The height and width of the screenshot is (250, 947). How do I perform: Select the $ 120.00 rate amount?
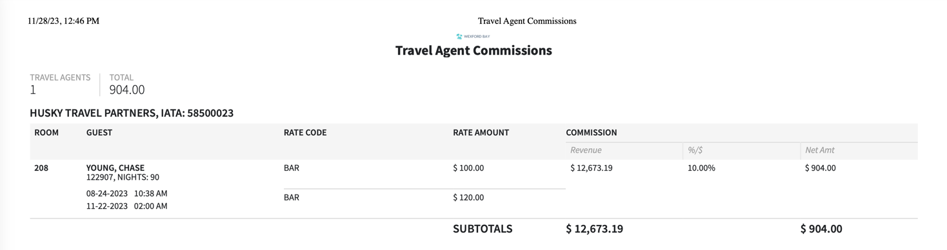(x=468, y=198)
